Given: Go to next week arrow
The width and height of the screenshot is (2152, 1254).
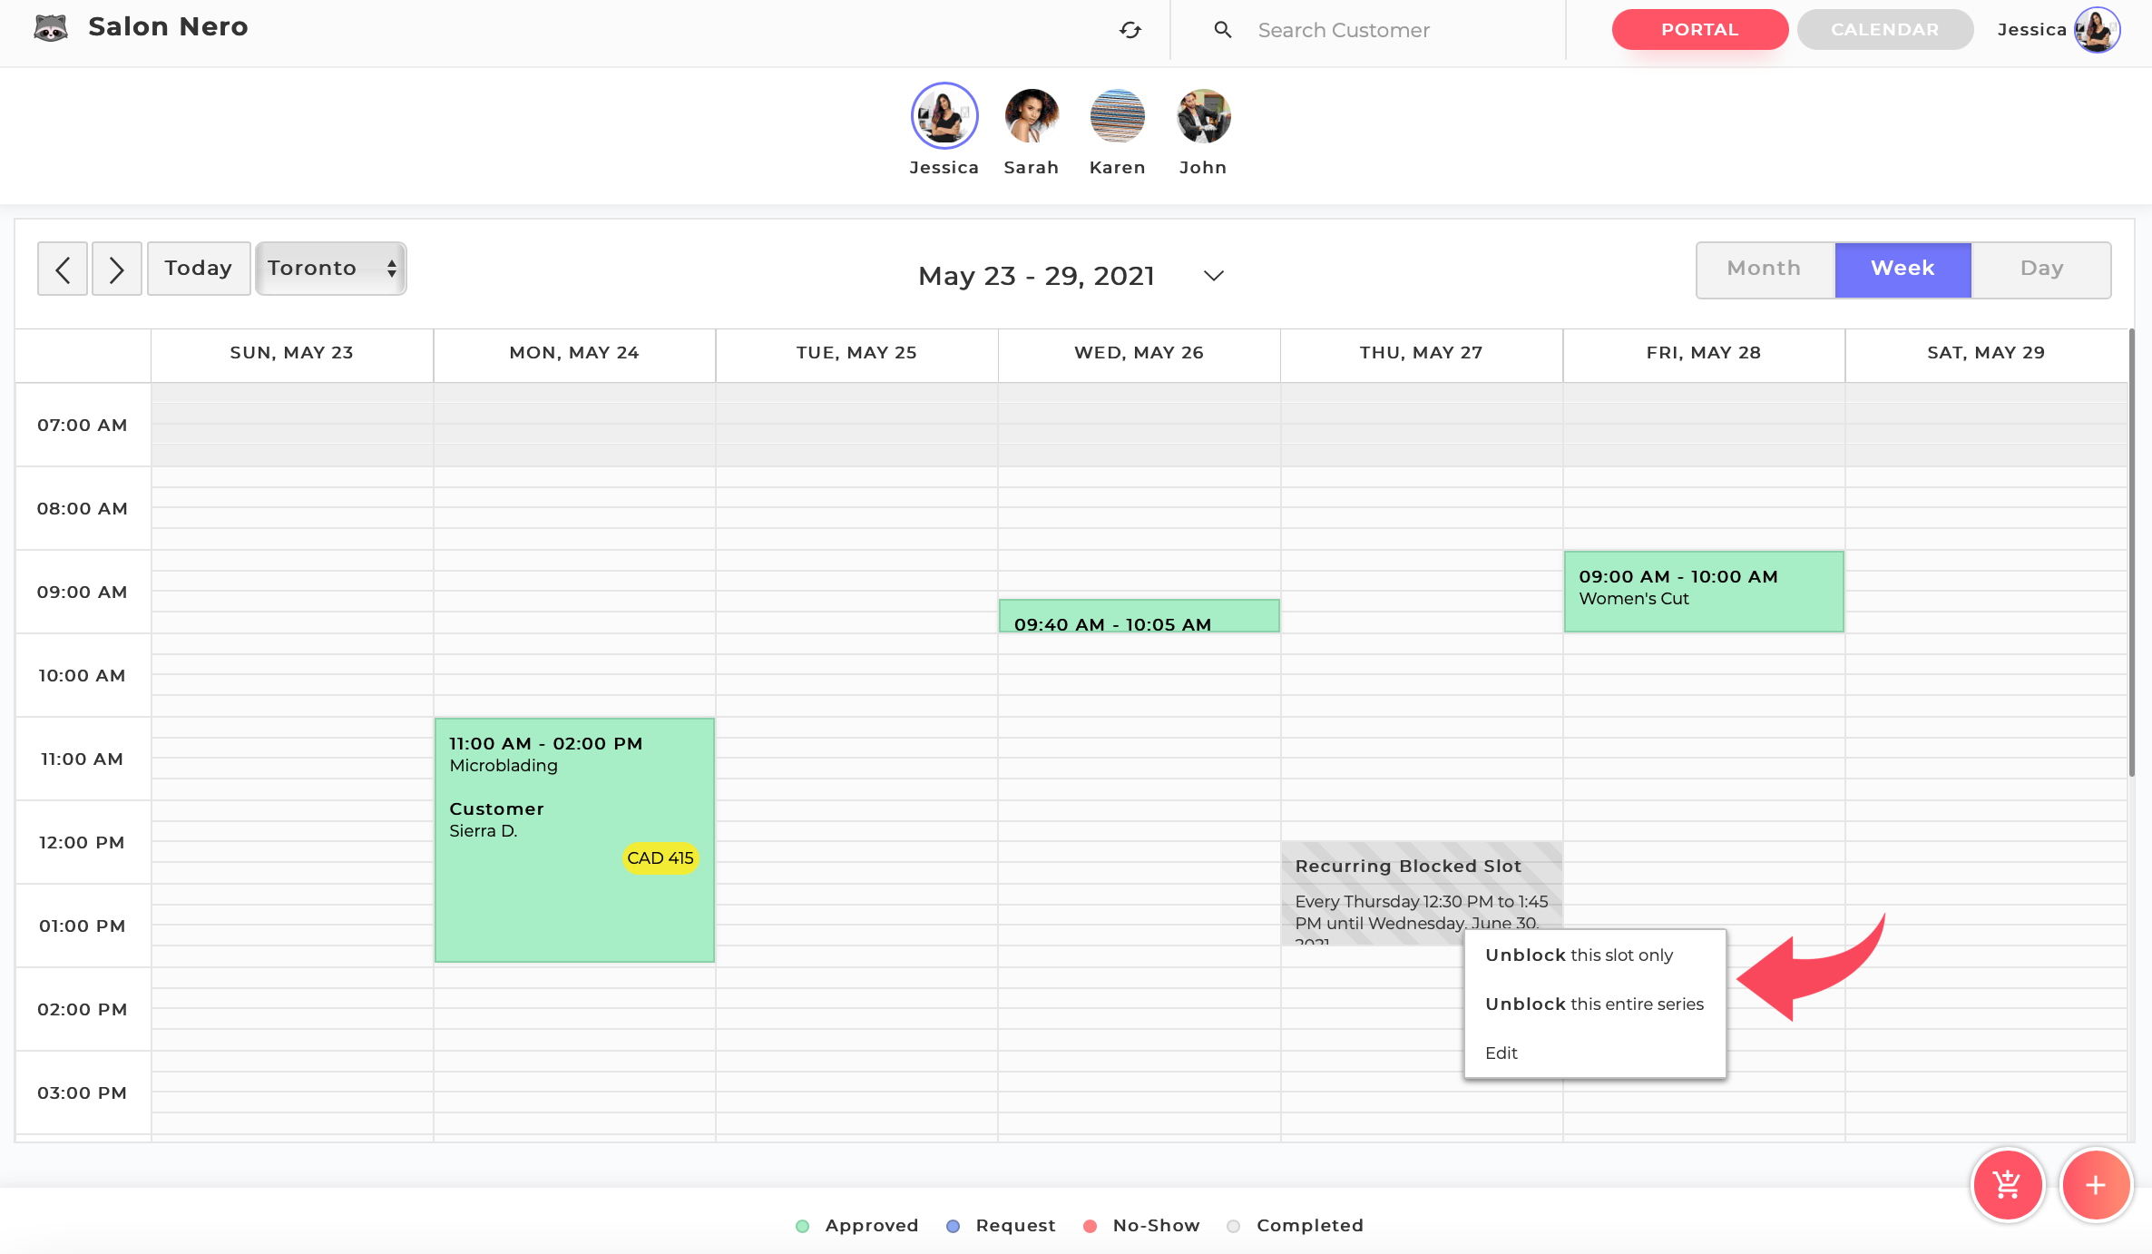Looking at the screenshot, I should [x=116, y=269].
